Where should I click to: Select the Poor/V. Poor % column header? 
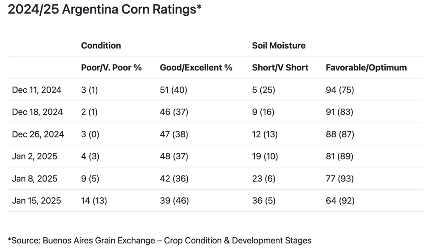pyautogui.click(x=111, y=67)
